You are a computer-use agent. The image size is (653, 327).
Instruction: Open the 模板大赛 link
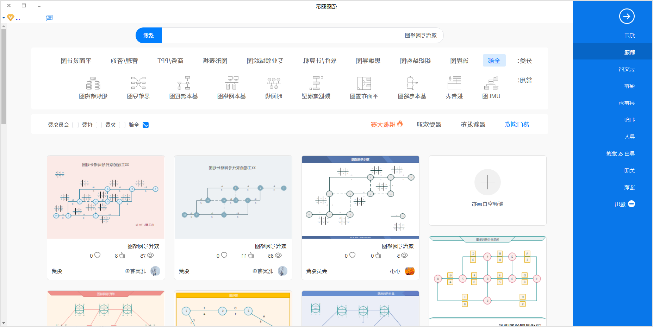click(x=383, y=124)
